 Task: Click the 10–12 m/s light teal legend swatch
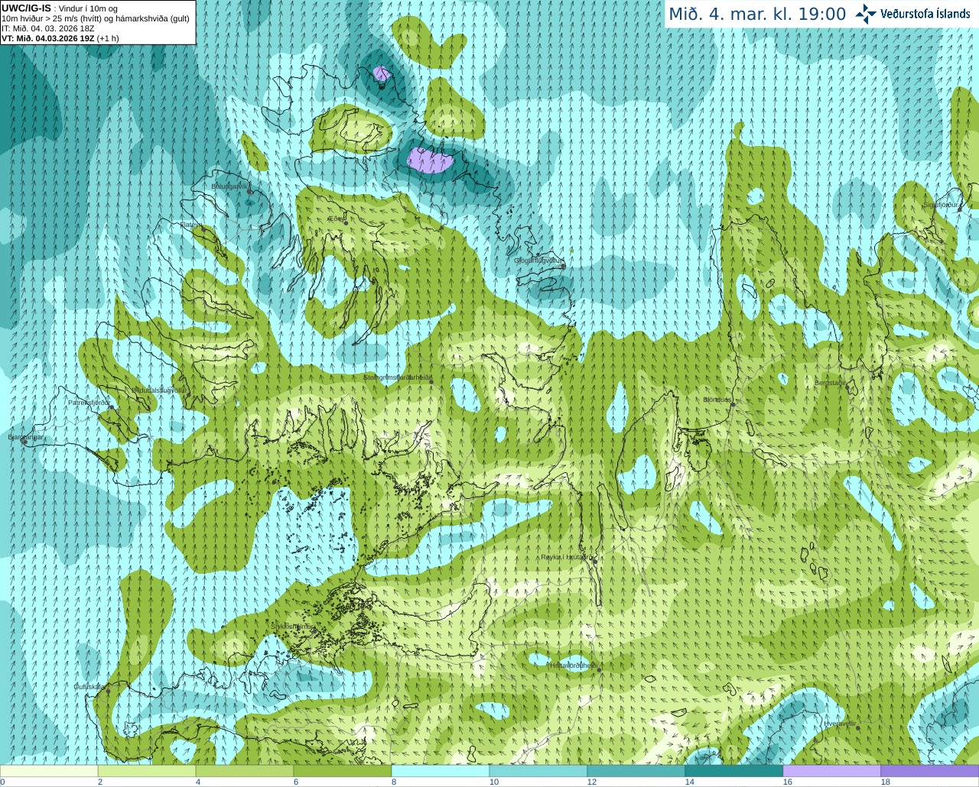[x=538, y=771]
